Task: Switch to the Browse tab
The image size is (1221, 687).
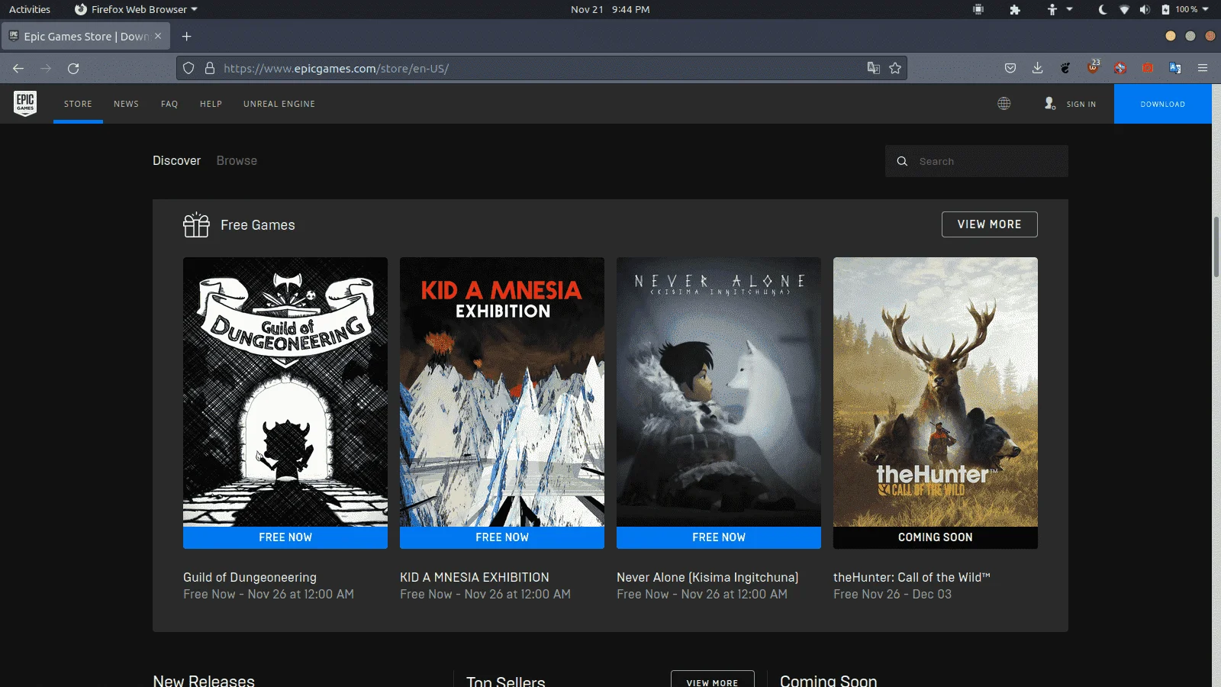Action: point(237,160)
